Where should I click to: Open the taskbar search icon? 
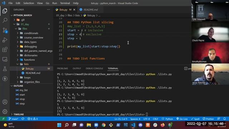pyautogui.click(x=67, y=125)
